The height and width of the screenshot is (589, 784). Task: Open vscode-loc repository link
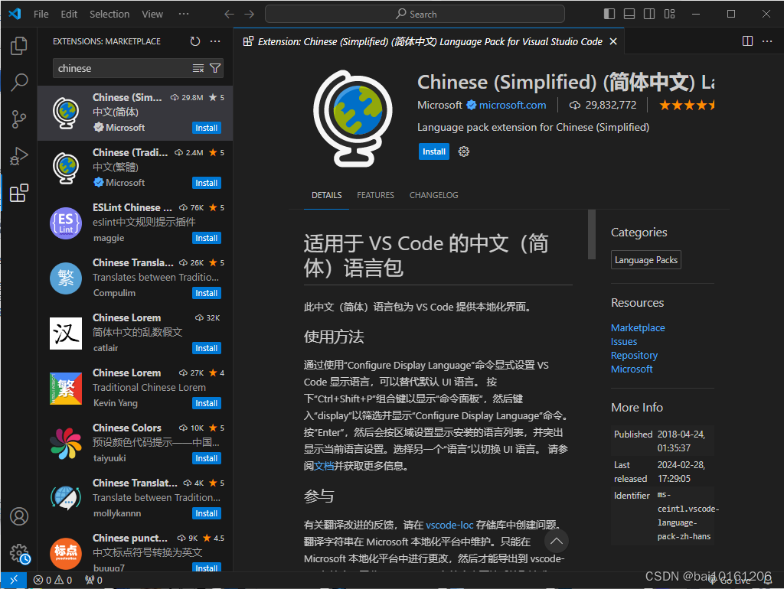point(449,525)
